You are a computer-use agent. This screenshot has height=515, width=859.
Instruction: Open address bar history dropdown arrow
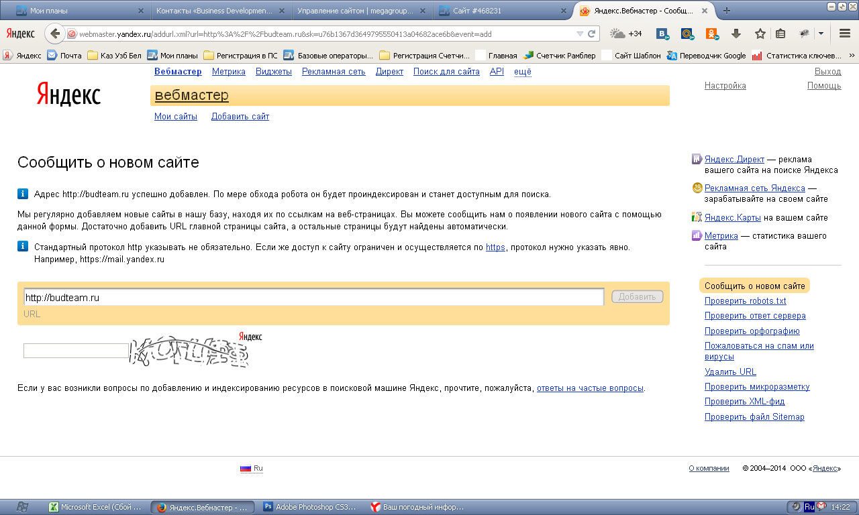tap(580, 34)
